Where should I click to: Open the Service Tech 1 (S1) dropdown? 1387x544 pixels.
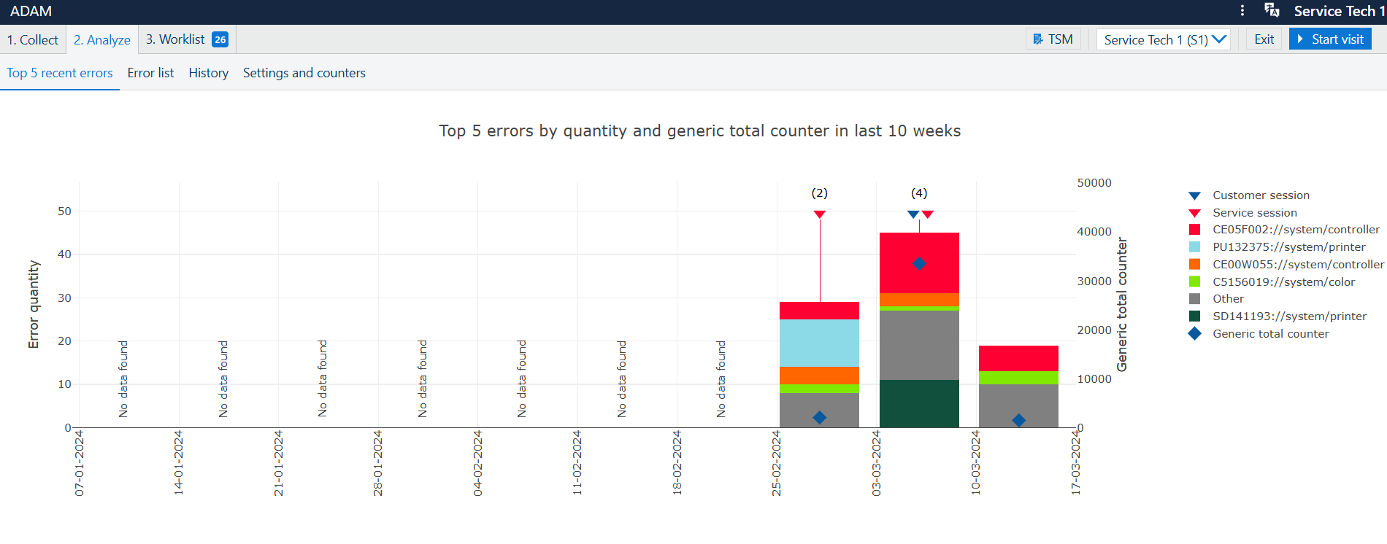click(1164, 39)
